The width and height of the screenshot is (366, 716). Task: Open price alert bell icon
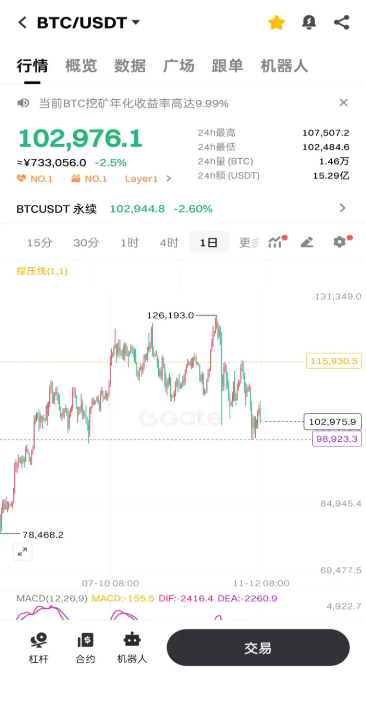click(x=309, y=22)
